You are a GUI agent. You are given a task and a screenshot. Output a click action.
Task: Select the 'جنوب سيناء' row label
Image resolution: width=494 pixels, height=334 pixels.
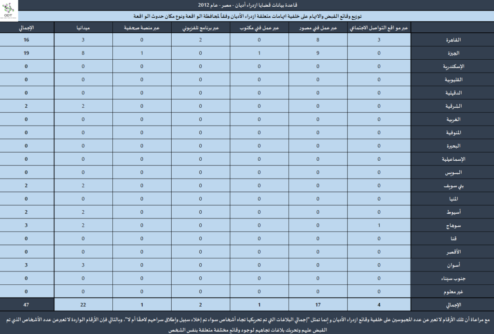[x=453, y=278]
